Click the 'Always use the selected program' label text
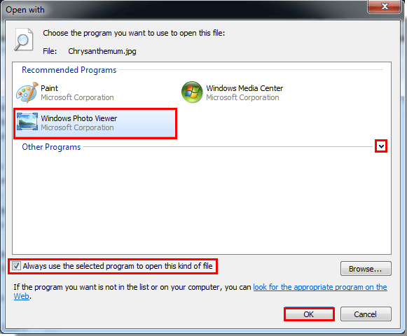This screenshot has height=336, width=407. tap(118, 266)
